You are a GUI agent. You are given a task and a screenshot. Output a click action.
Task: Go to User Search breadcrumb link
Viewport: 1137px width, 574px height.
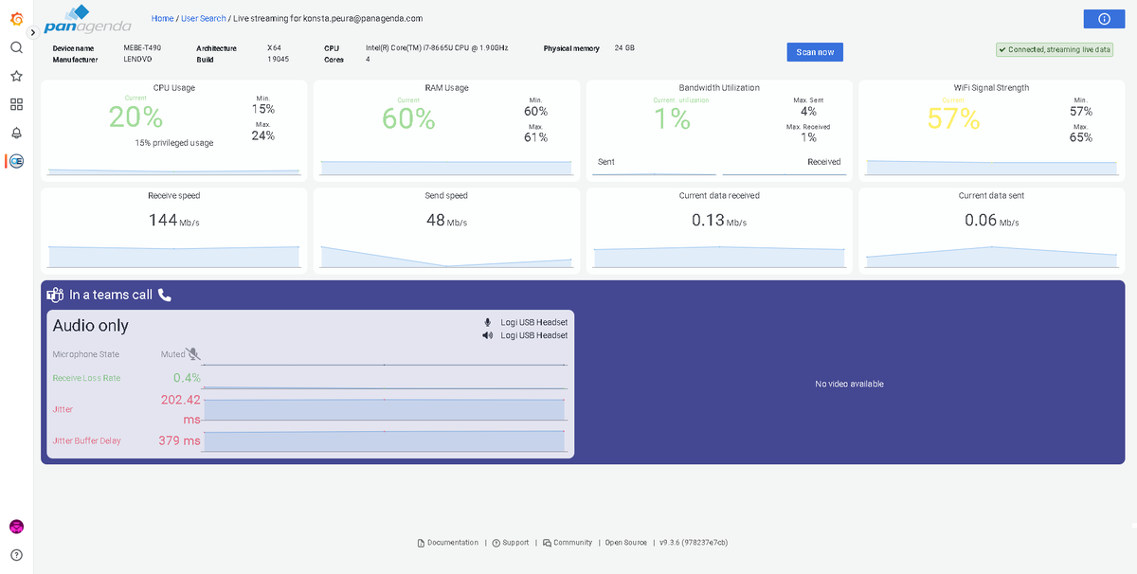coord(204,18)
